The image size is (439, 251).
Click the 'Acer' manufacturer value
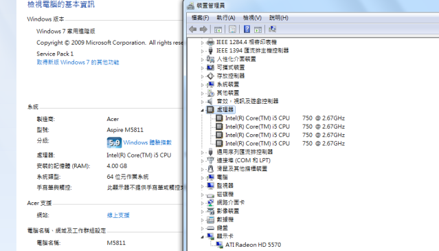point(113,119)
